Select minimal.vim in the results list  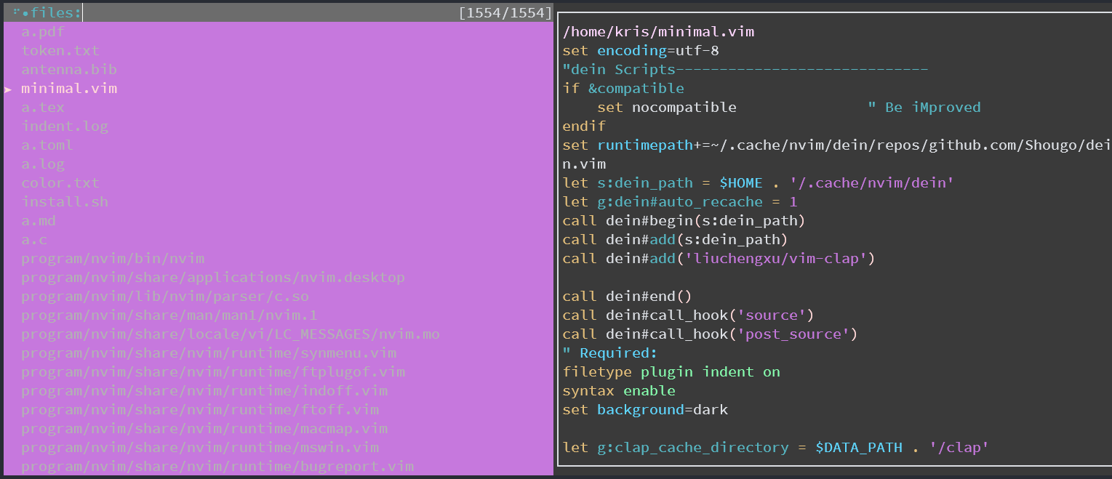68,88
